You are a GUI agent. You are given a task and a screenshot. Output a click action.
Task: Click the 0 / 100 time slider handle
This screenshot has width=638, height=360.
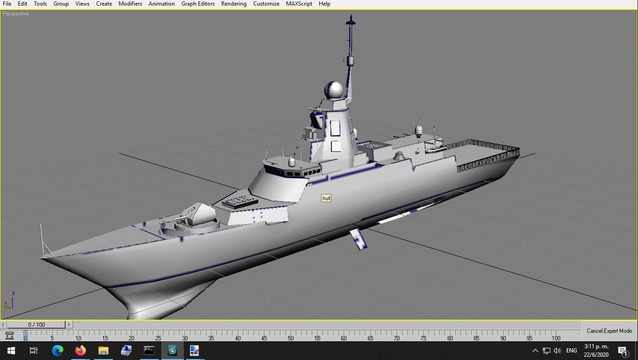click(36, 324)
